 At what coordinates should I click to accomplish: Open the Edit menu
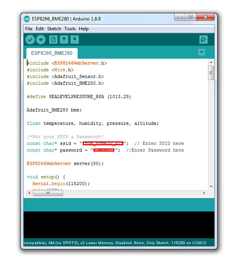pos(40,29)
